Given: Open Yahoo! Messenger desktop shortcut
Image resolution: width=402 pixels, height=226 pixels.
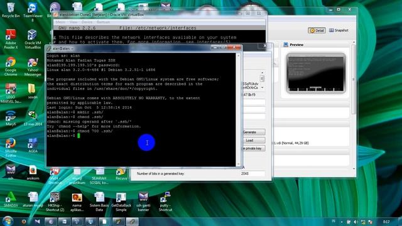Looking at the screenshot, I should pos(33,66).
